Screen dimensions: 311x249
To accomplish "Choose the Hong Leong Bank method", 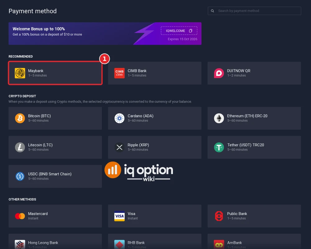I will coord(55,241).
